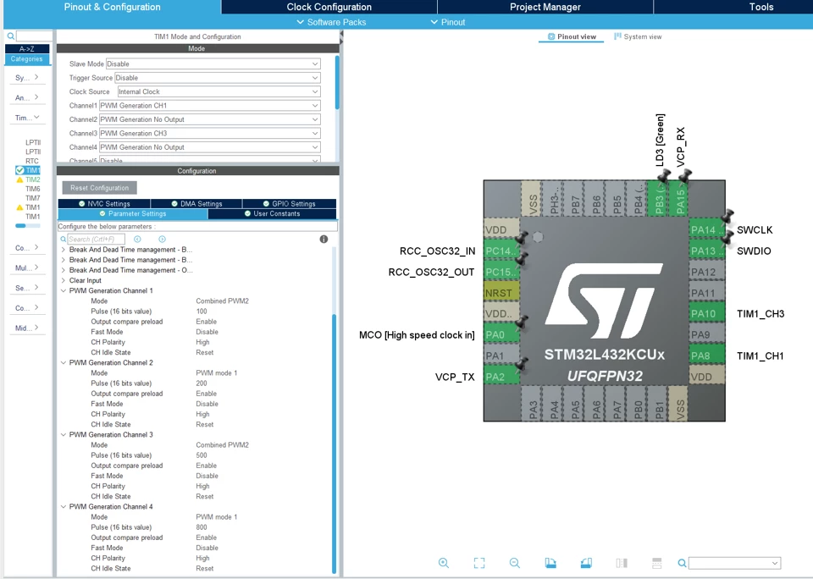Open the Channel1 PWM Generation dropdown

tap(209, 105)
